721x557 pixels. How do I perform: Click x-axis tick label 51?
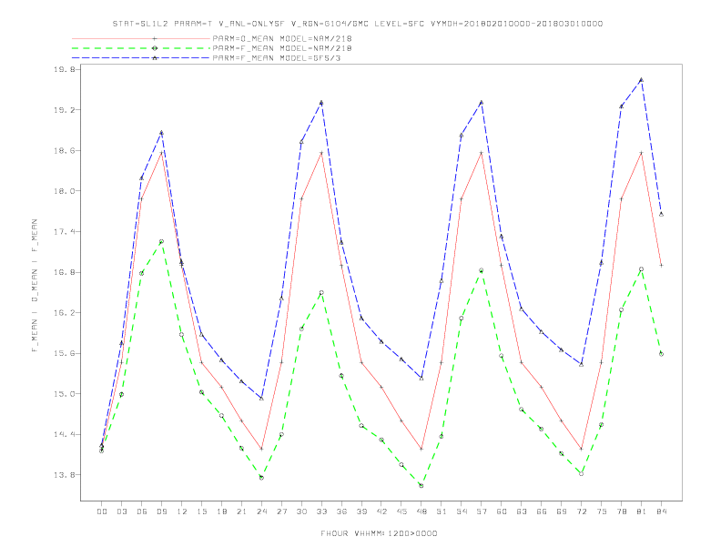442,511
